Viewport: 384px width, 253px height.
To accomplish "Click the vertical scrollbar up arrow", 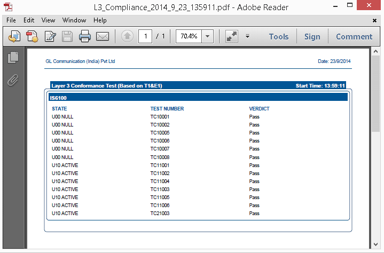I will click(375, 51).
